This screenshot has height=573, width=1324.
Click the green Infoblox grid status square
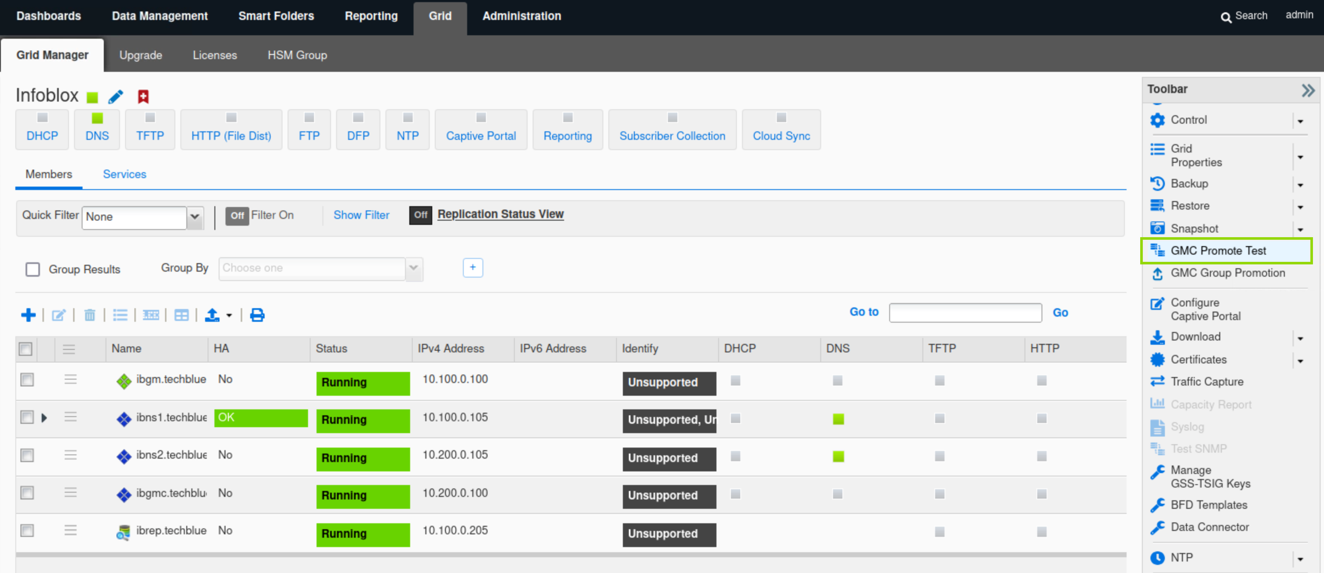[92, 97]
